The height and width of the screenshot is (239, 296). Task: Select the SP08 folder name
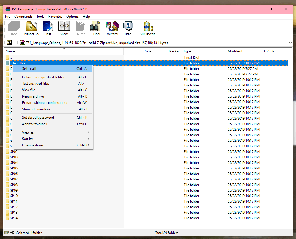tap(14, 185)
